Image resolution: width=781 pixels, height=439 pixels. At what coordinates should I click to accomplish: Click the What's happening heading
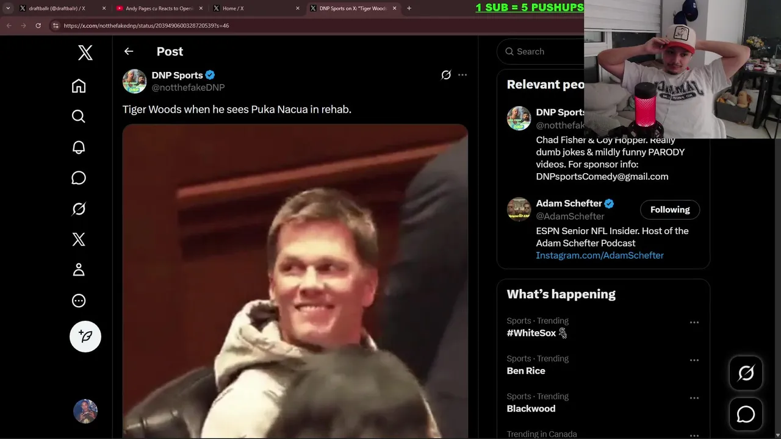tap(561, 294)
